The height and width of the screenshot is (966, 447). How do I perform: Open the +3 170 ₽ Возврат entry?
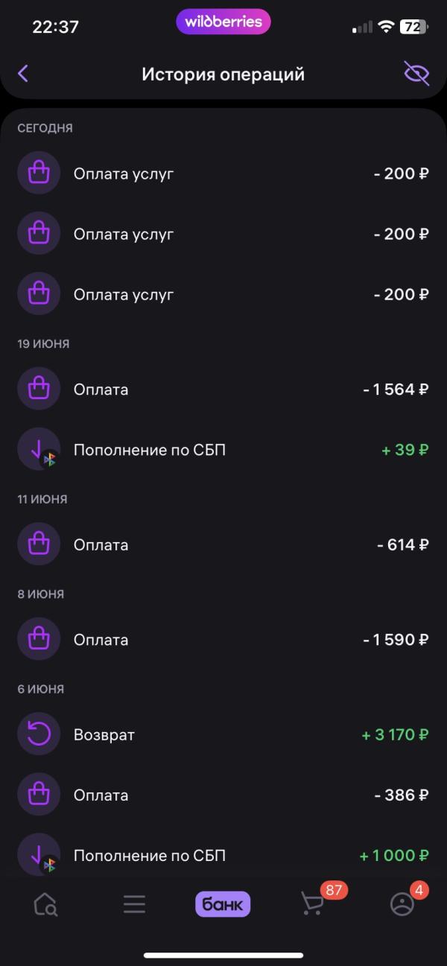[223, 735]
